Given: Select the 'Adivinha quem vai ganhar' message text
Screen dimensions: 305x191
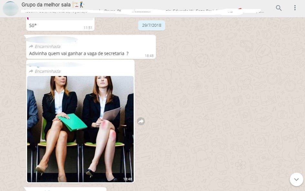Looking at the screenshot, I should pyautogui.click(x=79, y=53).
